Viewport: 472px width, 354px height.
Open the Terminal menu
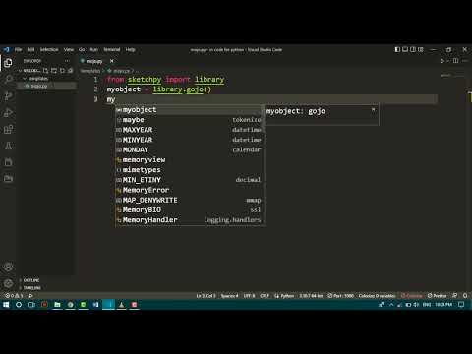(112, 50)
